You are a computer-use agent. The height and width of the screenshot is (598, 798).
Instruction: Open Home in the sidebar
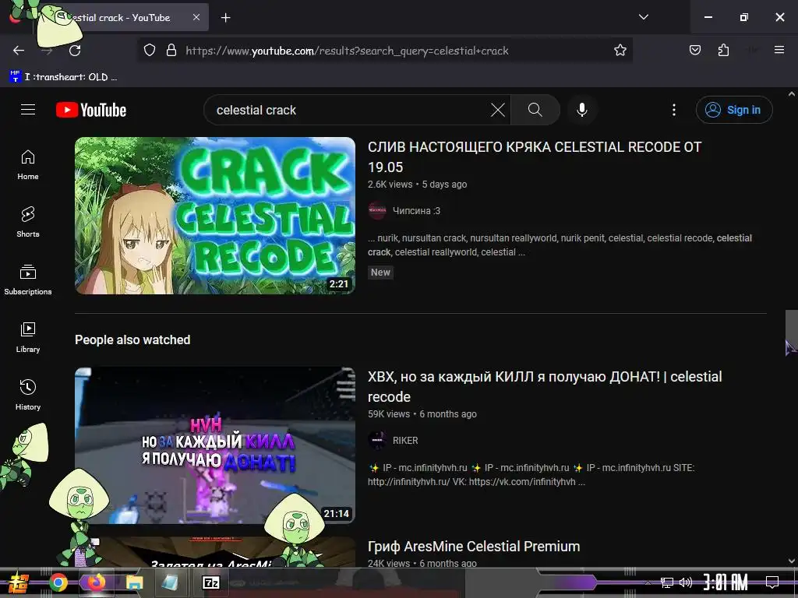pos(28,165)
